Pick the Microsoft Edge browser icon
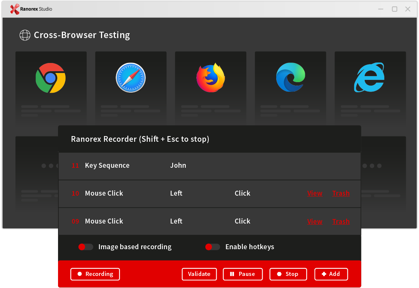This screenshot has width=419, height=288. click(x=291, y=77)
